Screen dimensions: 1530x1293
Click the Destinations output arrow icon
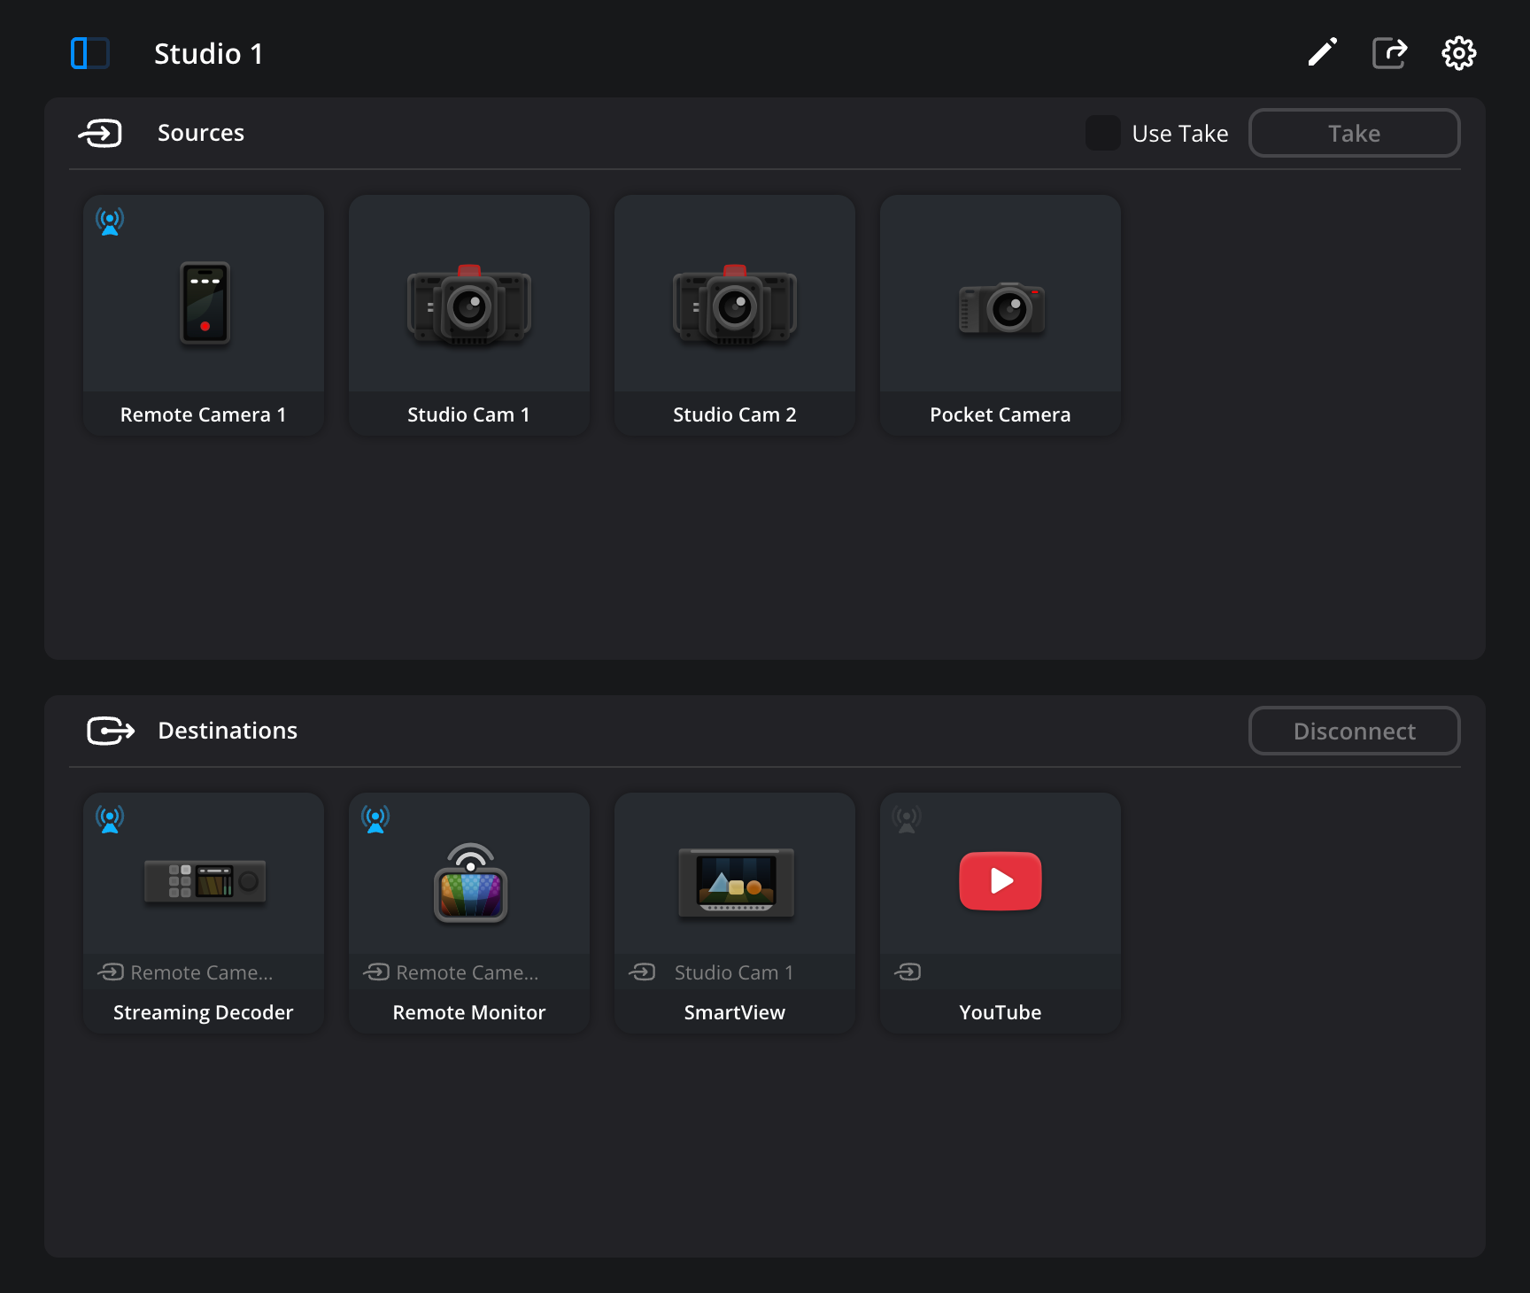click(111, 731)
